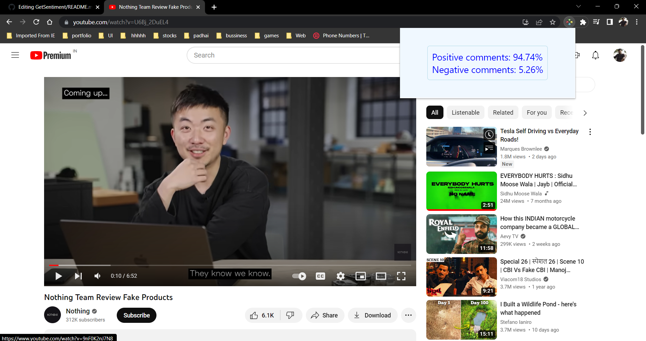Open Chrome three-dot menu
The width and height of the screenshot is (646, 341).
tap(637, 22)
